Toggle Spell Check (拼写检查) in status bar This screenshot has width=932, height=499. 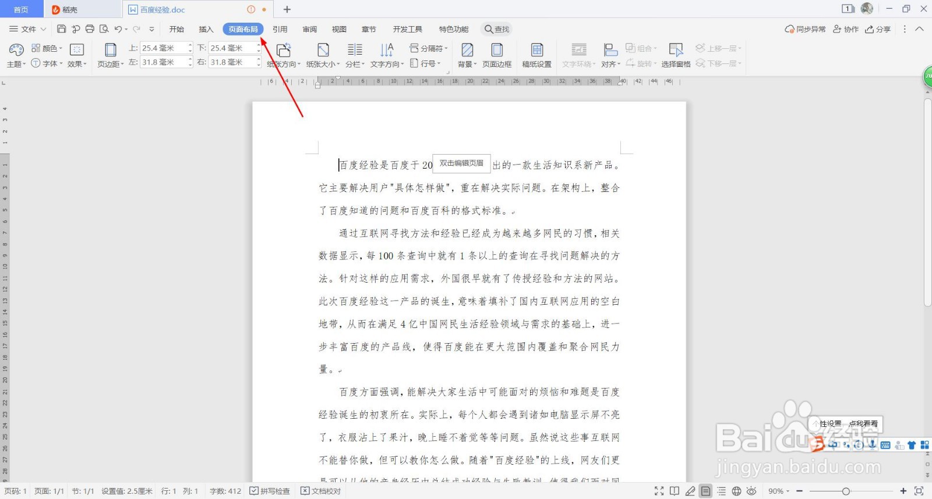click(270, 491)
